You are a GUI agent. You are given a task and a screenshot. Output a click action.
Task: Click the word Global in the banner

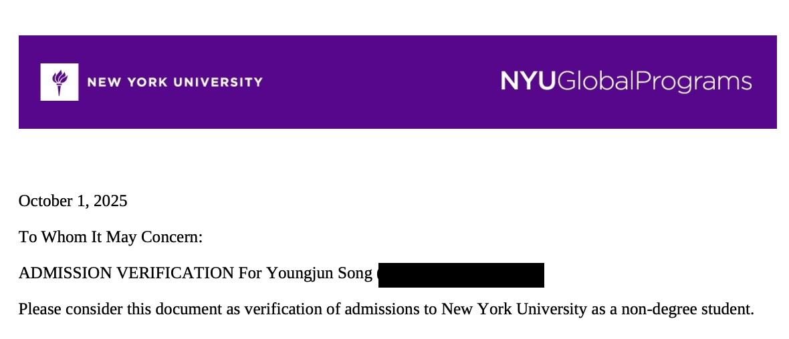pyautogui.click(x=594, y=81)
